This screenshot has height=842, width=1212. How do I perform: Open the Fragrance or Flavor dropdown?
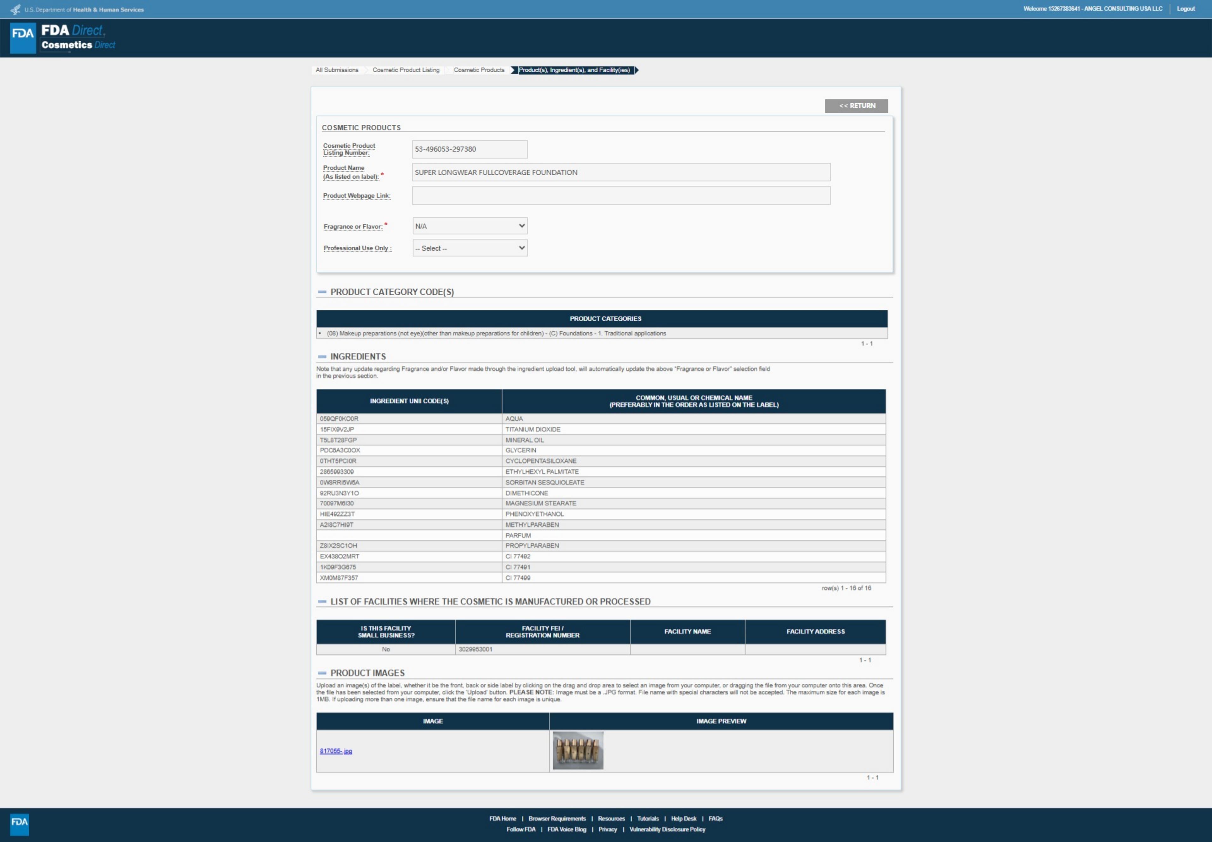tap(470, 226)
